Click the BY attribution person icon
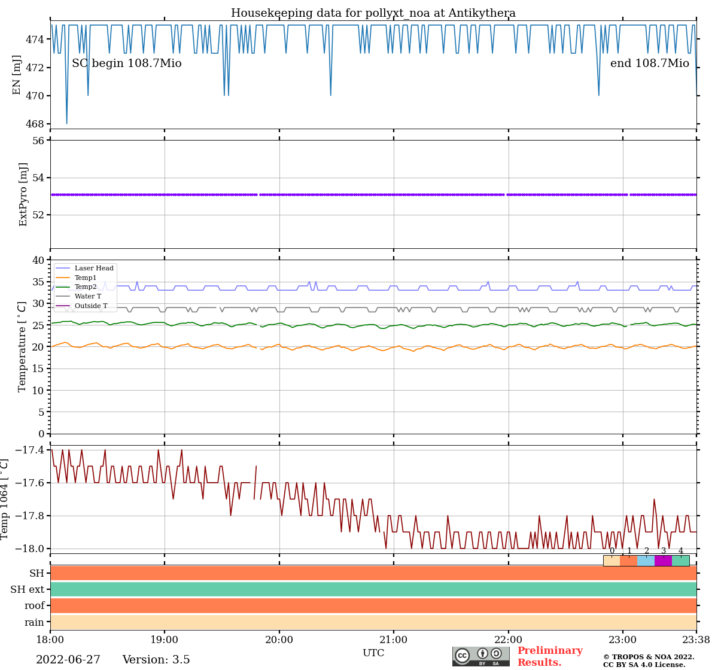This screenshot has height=670, width=718. pos(482,654)
